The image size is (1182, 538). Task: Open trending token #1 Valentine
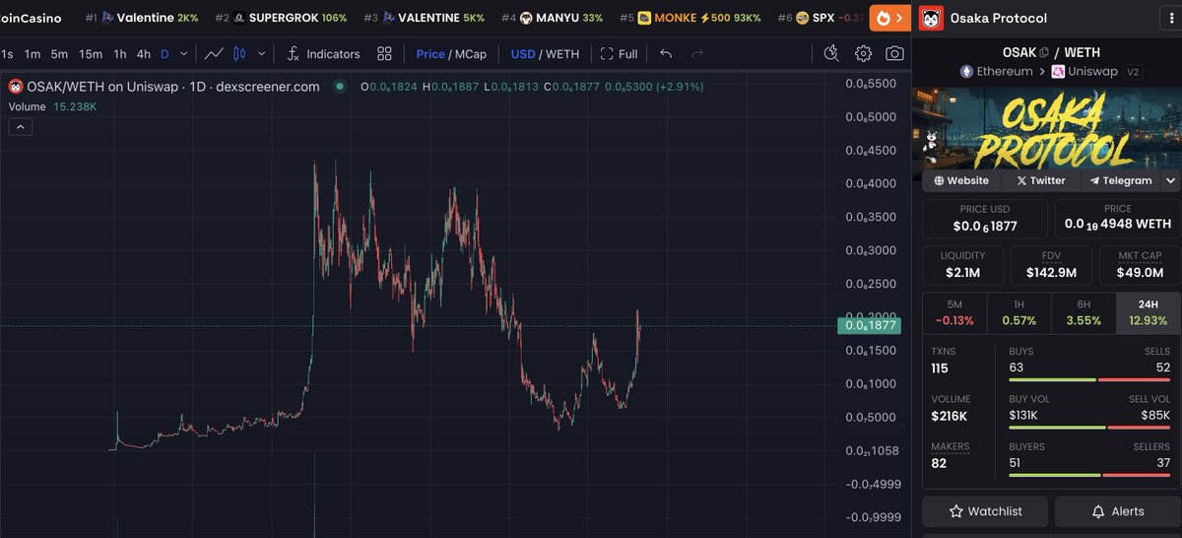coord(142,18)
